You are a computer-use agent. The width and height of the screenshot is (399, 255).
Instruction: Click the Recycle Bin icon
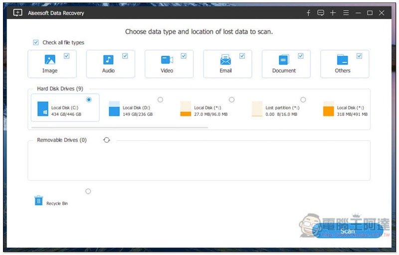point(38,201)
